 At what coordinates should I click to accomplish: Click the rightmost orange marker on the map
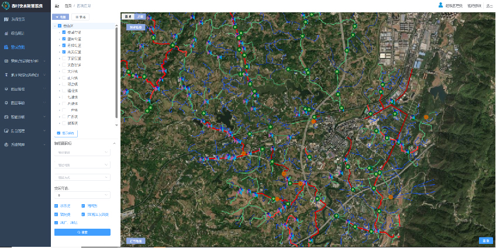pyautogui.click(x=426, y=117)
